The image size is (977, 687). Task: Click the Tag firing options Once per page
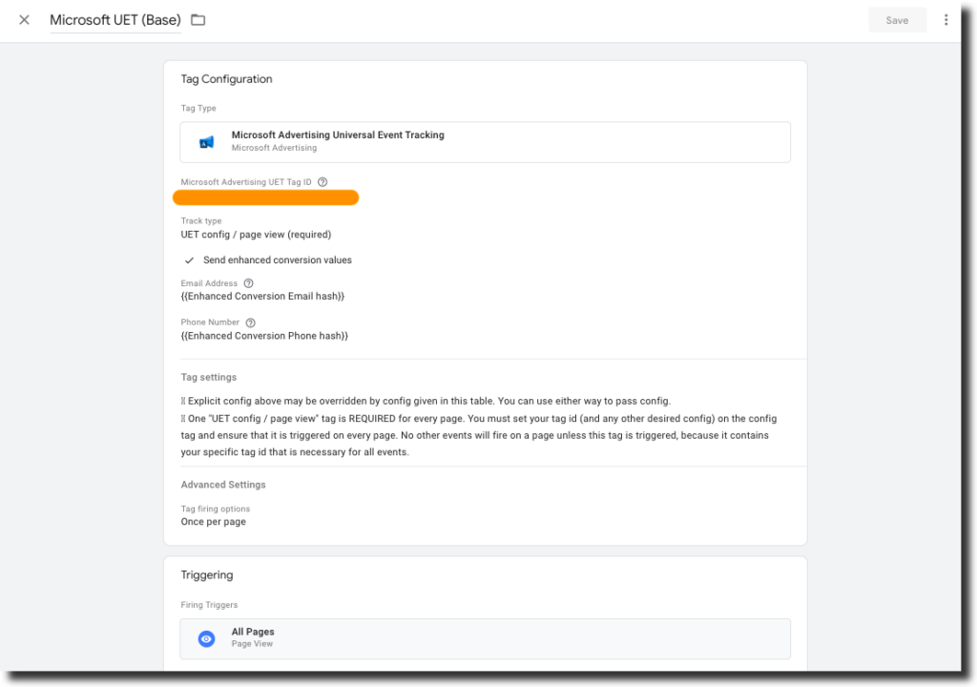(214, 522)
